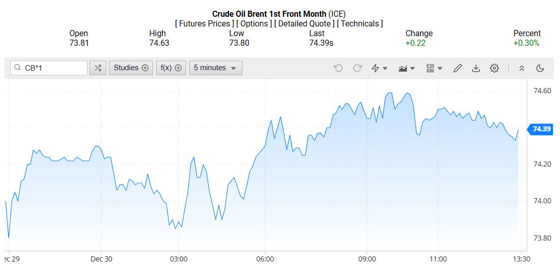560x264 pixels.
Task: Expand the chart layout template dropdown
Action: click(x=434, y=68)
